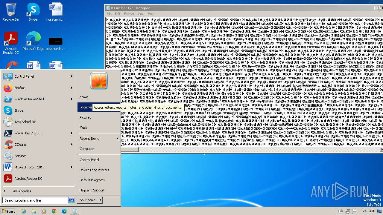Open Control Panel in the right Start column
This screenshot has width=383, height=215.
(x=99, y=160)
